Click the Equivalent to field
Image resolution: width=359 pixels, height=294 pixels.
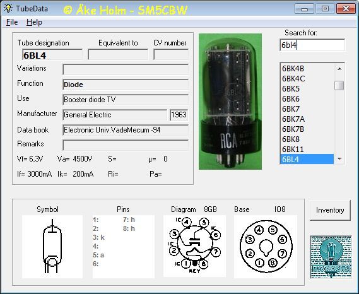[x=118, y=54]
